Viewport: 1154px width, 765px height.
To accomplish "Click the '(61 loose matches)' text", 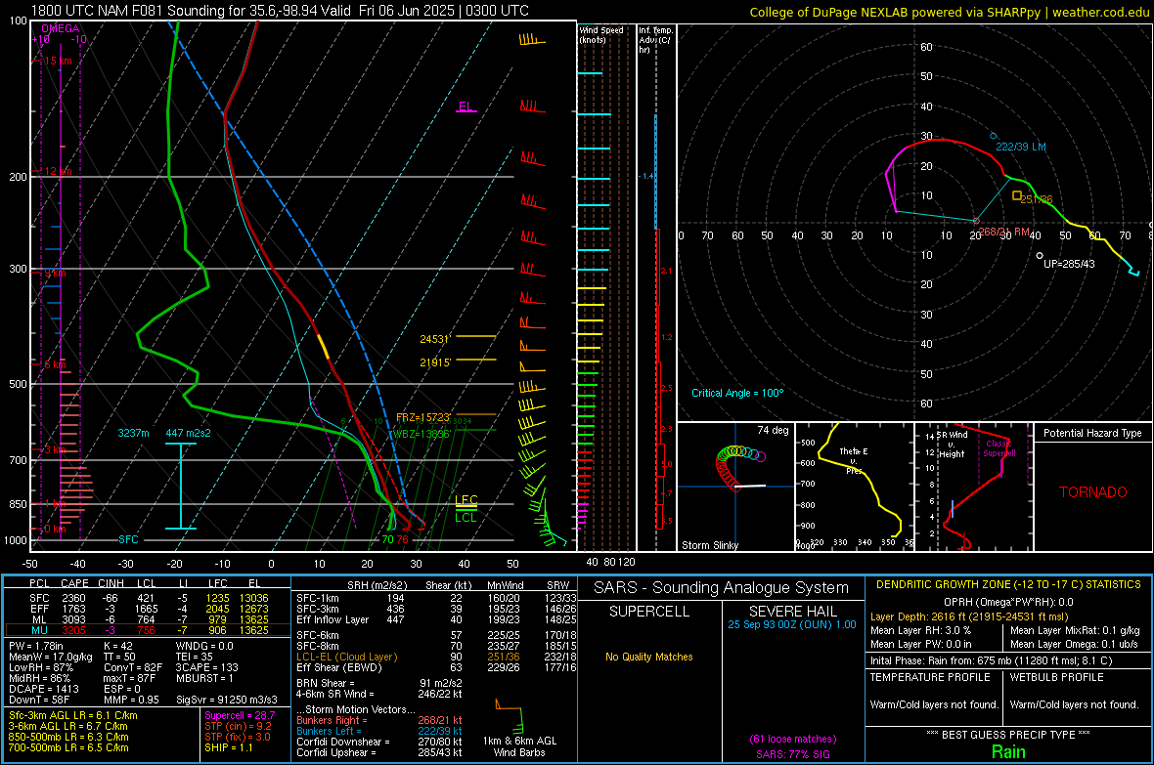I will click(792, 739).
